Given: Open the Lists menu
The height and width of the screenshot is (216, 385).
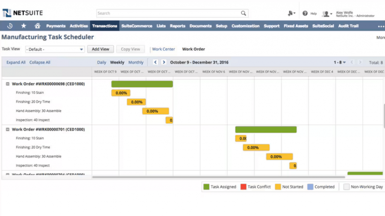Looking at the screenshot, I should 161,26.
